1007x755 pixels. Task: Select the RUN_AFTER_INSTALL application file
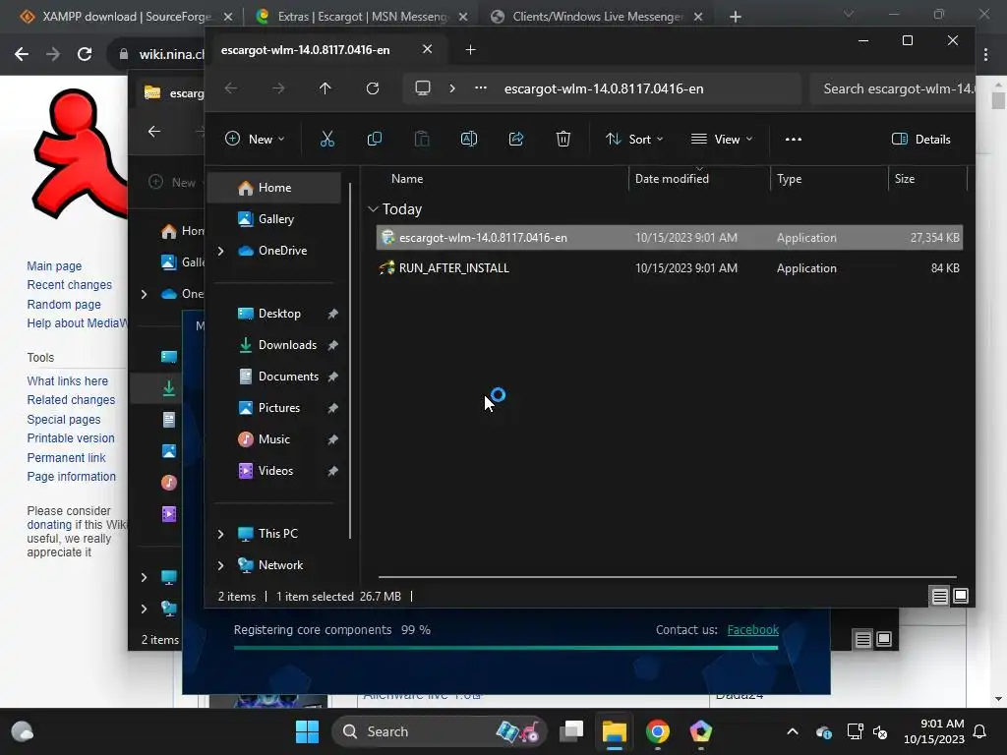[669, 268]
